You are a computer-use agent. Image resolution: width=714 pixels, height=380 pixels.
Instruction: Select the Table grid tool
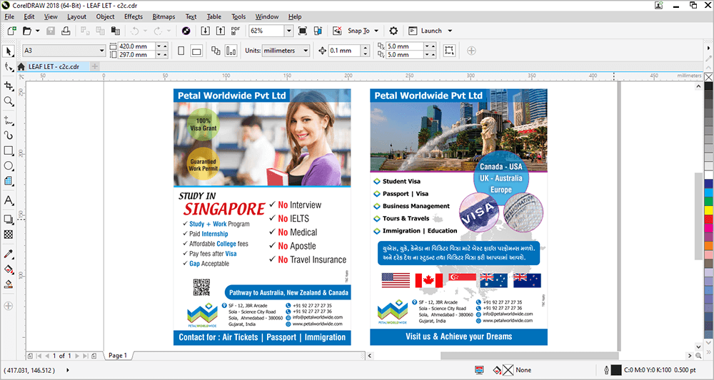[9, 181]
